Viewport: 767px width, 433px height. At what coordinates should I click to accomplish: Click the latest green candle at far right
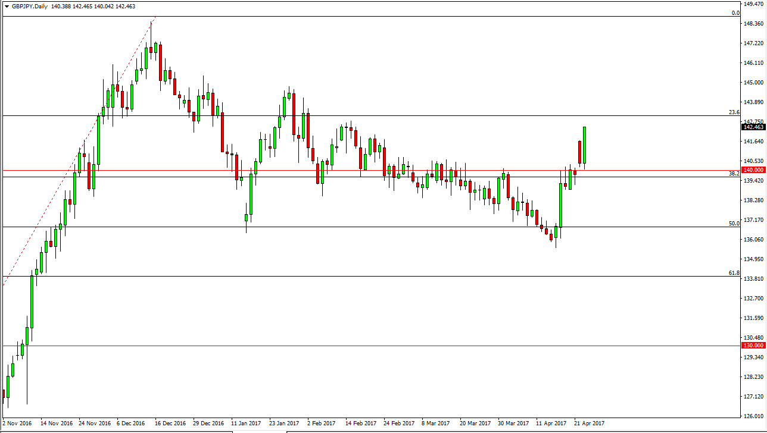click(585, 145)
